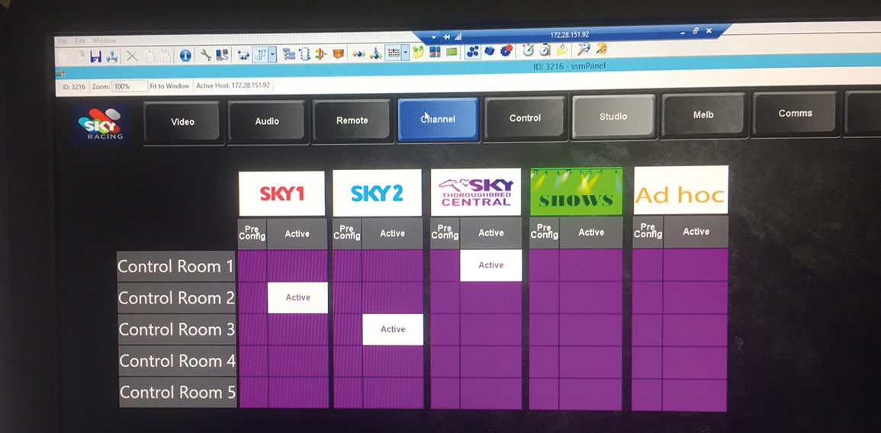Screen dimensions: 881x433
Task: Click the SKY1 channel logo
Action: tap(281, 194)
